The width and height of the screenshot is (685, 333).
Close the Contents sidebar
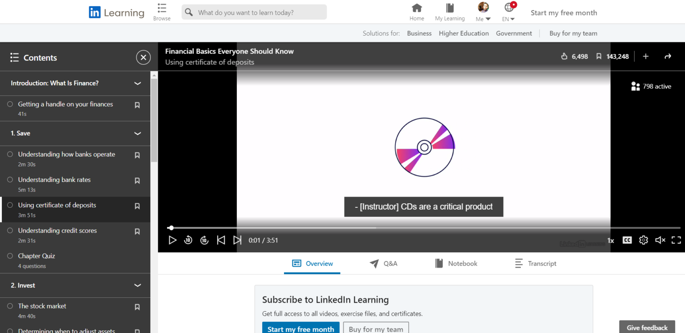143,57
